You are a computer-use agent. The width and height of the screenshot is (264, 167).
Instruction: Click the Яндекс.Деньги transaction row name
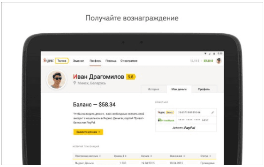(84, 163)
